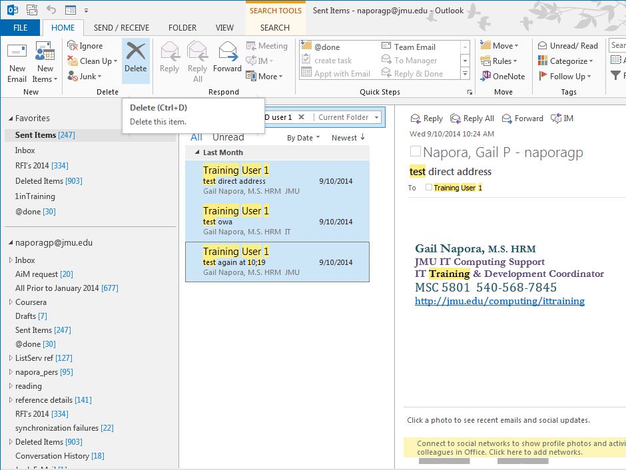The height and width of the screenshot is (470, 626).
Task: Click the presence box beside Training User 1 recipient
Action: coord(428,187)
